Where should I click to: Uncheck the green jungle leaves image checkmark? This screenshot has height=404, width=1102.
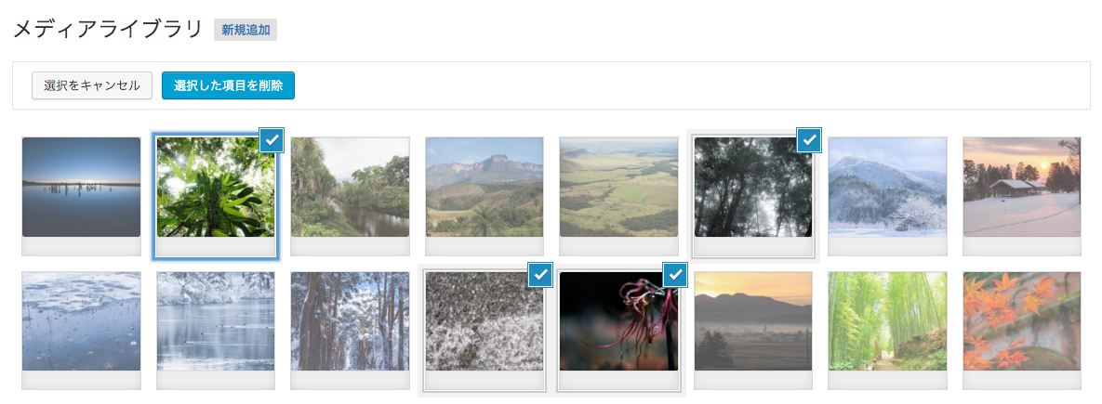tap(272, 139)
